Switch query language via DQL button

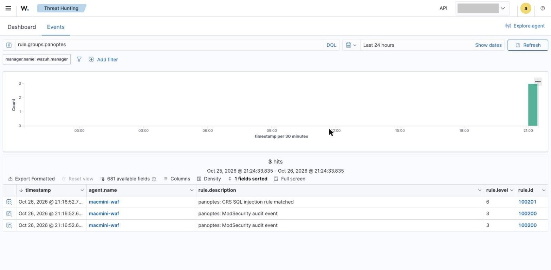coord(331,45)
